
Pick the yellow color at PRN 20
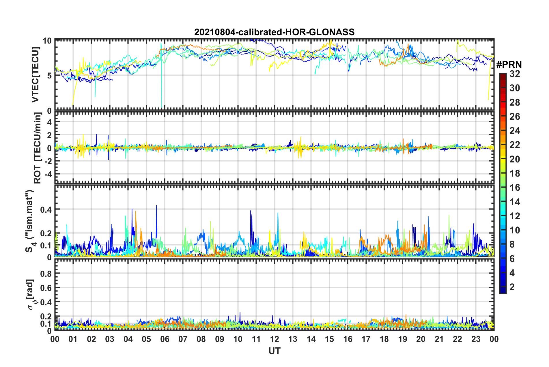point(503,159)
